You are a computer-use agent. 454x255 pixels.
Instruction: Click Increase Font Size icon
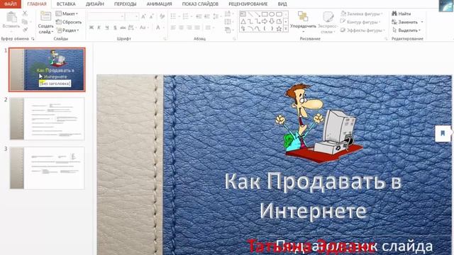point(143,16)
